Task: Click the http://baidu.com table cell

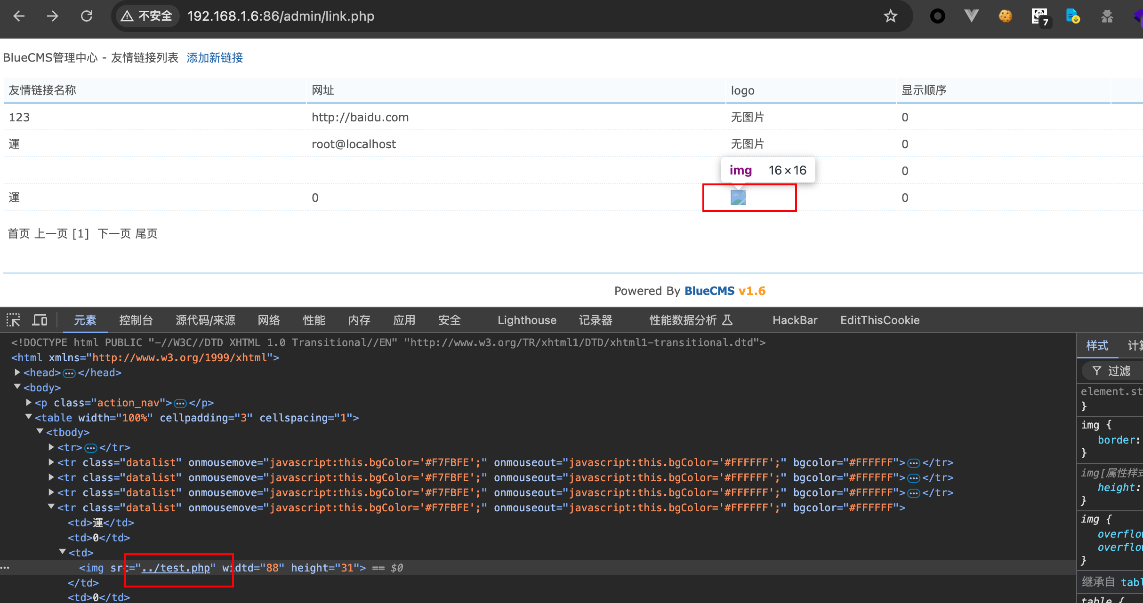Action: pyautogui.click(x=360, y=117)
